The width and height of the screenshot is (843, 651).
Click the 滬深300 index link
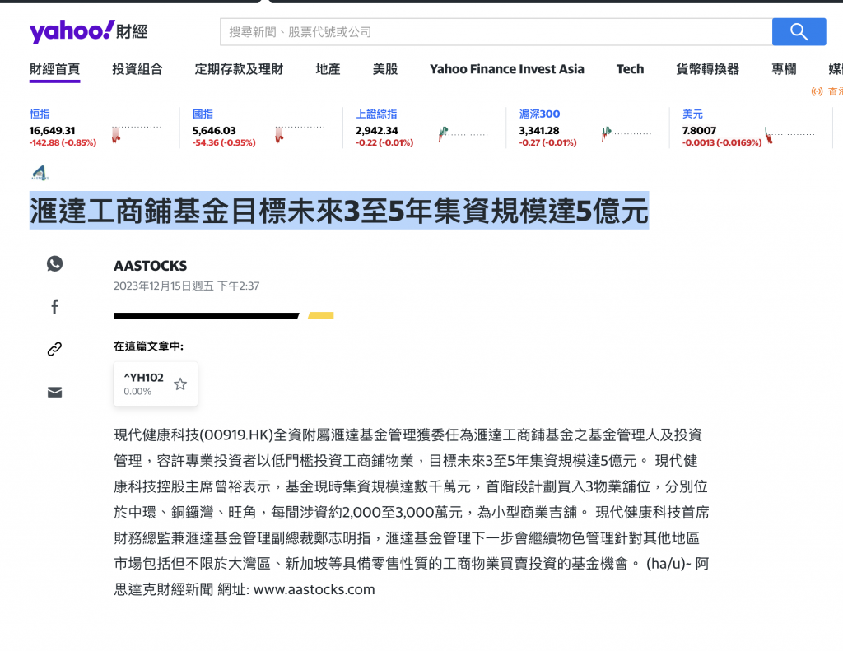[539, 114]
